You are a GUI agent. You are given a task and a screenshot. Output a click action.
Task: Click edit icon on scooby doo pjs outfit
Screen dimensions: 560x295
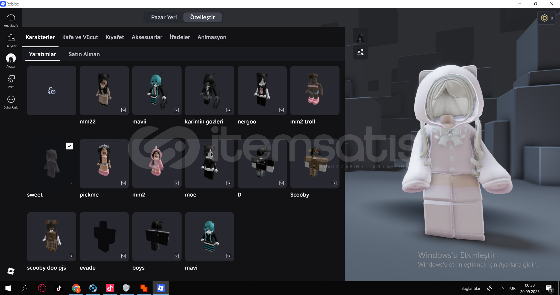pos(71,256)
